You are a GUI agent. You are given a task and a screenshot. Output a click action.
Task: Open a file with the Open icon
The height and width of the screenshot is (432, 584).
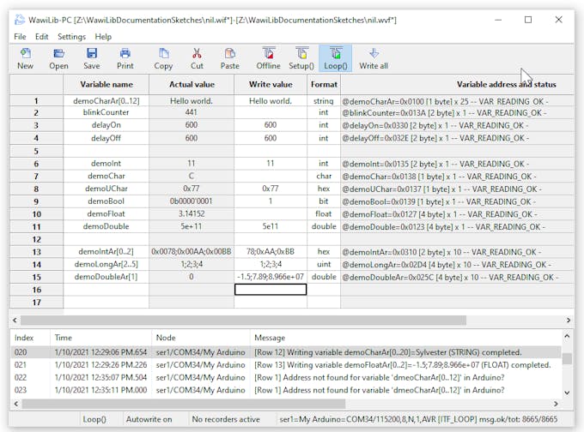point(58,58)
